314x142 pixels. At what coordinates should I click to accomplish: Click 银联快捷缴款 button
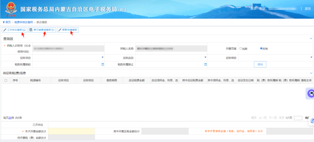[x=68, y=30]
